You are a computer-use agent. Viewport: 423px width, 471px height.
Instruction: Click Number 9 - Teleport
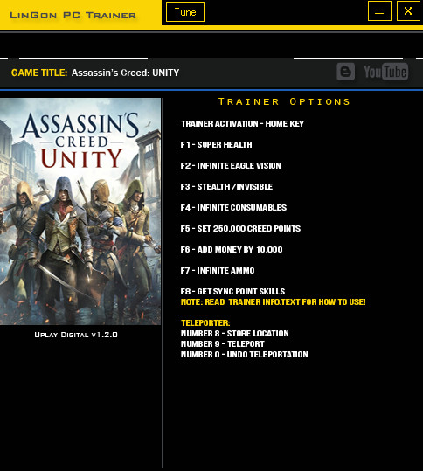pyautogui.click(x=223, y=344)
